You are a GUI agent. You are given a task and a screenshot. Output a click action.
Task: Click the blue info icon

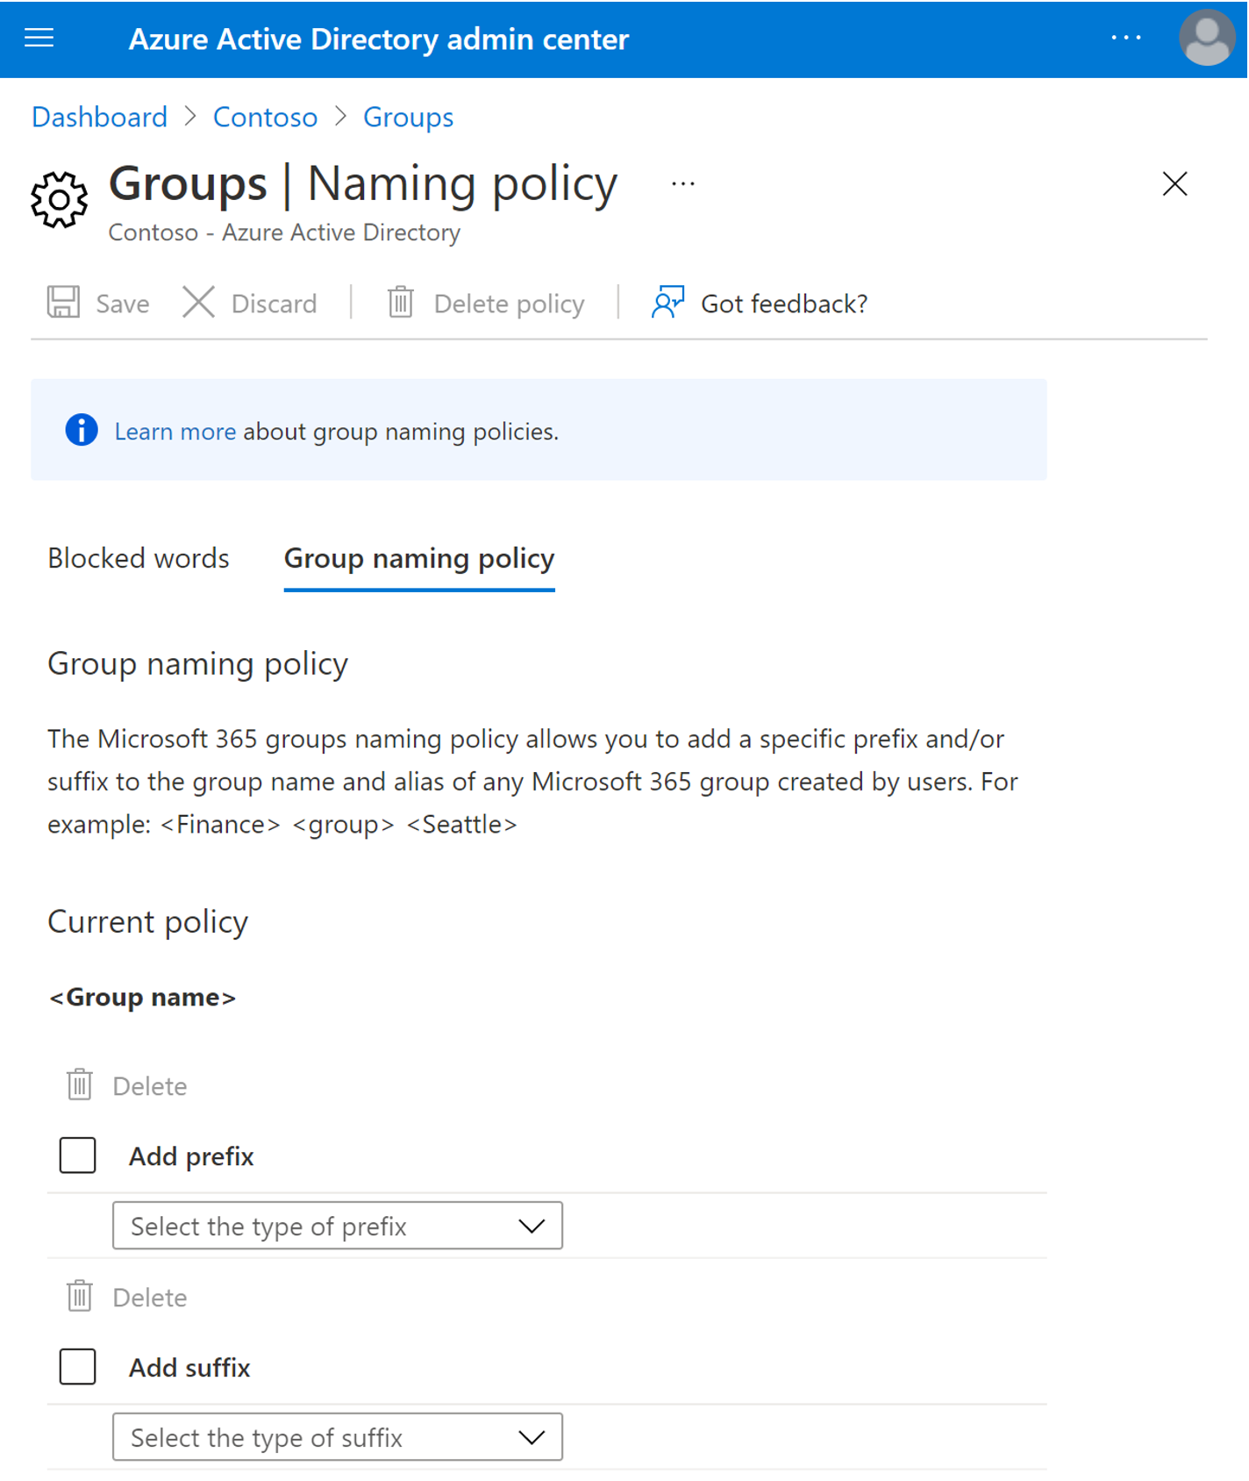(82, 430)
